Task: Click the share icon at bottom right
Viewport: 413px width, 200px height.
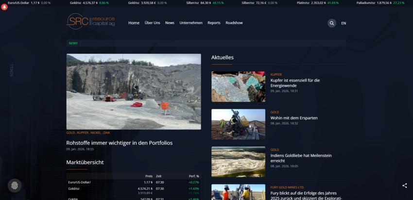Action: pyautogui.click(x=404, y=185)
